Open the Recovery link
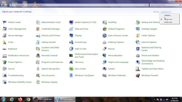This screenshot has height=102, width=182. point(79,62)
